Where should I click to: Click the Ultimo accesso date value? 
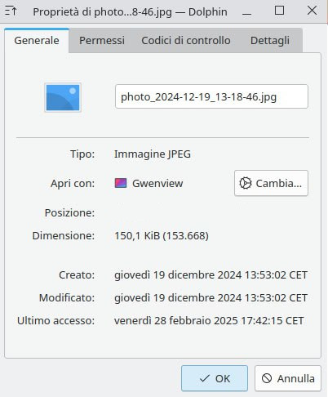click(209, 321)
